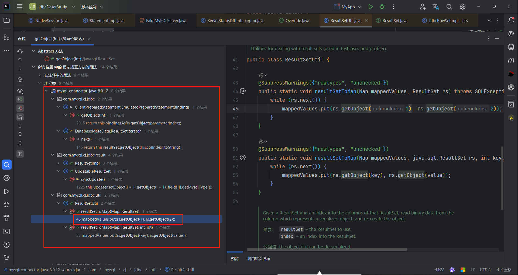
Task: Change UTF-8 file encoding
Action: coord(485,270)
